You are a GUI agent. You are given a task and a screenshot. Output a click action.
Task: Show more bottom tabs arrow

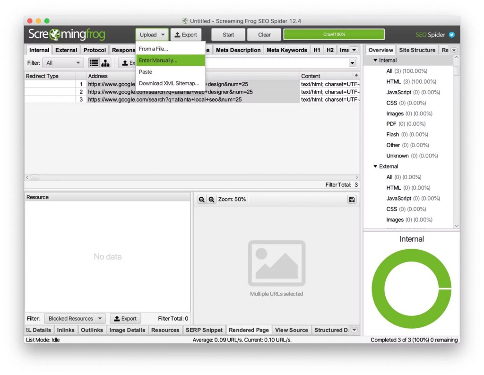point(354,330)
